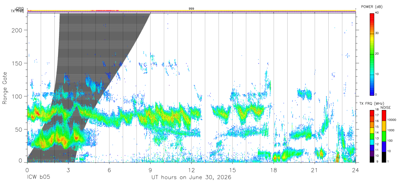
Task: Click the 9 tick label on the UT hours axis
Action: point(150,170)
